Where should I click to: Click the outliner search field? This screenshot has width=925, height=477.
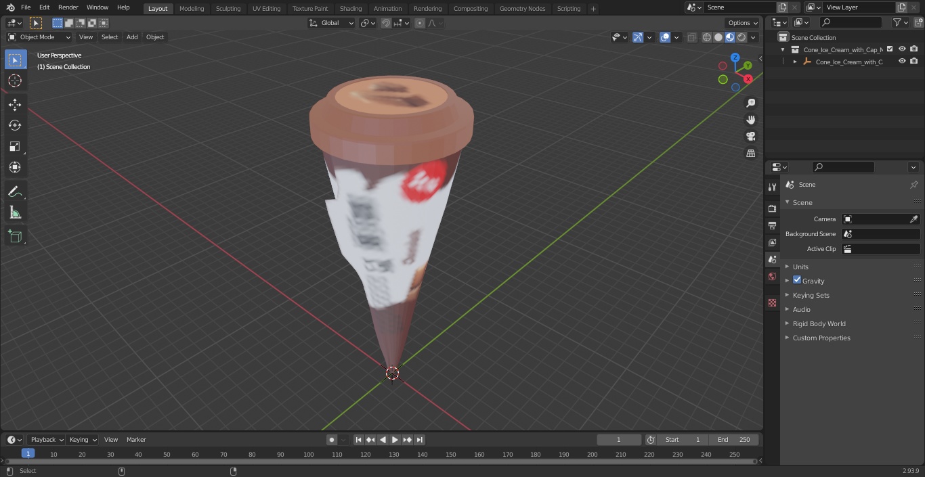(x=851, y=22)
